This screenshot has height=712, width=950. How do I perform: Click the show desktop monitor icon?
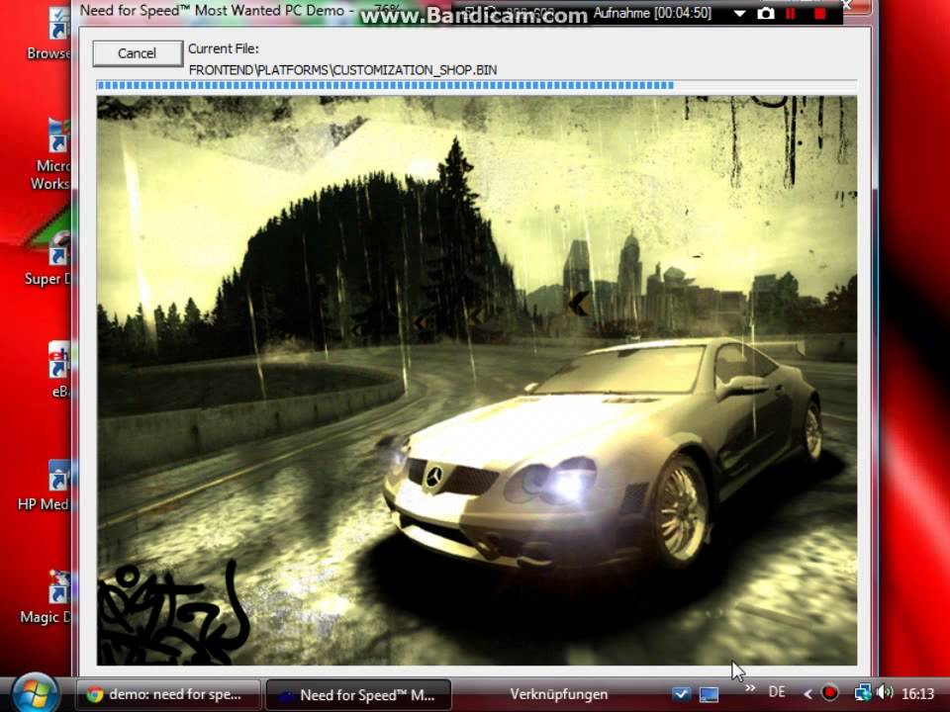coord(709,694)
